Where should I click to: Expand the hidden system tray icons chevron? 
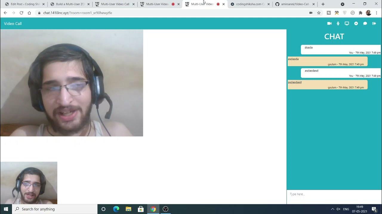(332, 209)
